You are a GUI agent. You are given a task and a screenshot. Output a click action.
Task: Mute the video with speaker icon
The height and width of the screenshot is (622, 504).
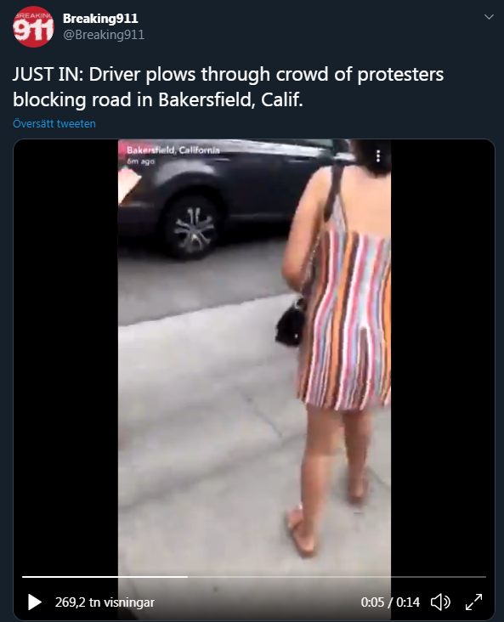440,602
